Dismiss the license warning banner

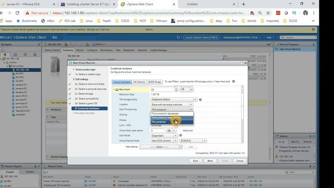pos(313,29)
